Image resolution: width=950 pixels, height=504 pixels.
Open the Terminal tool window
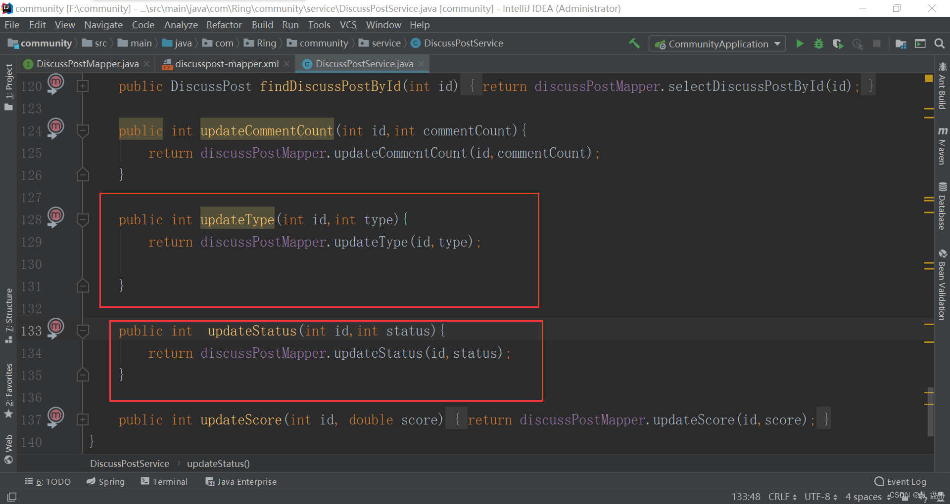pos(164,481)
